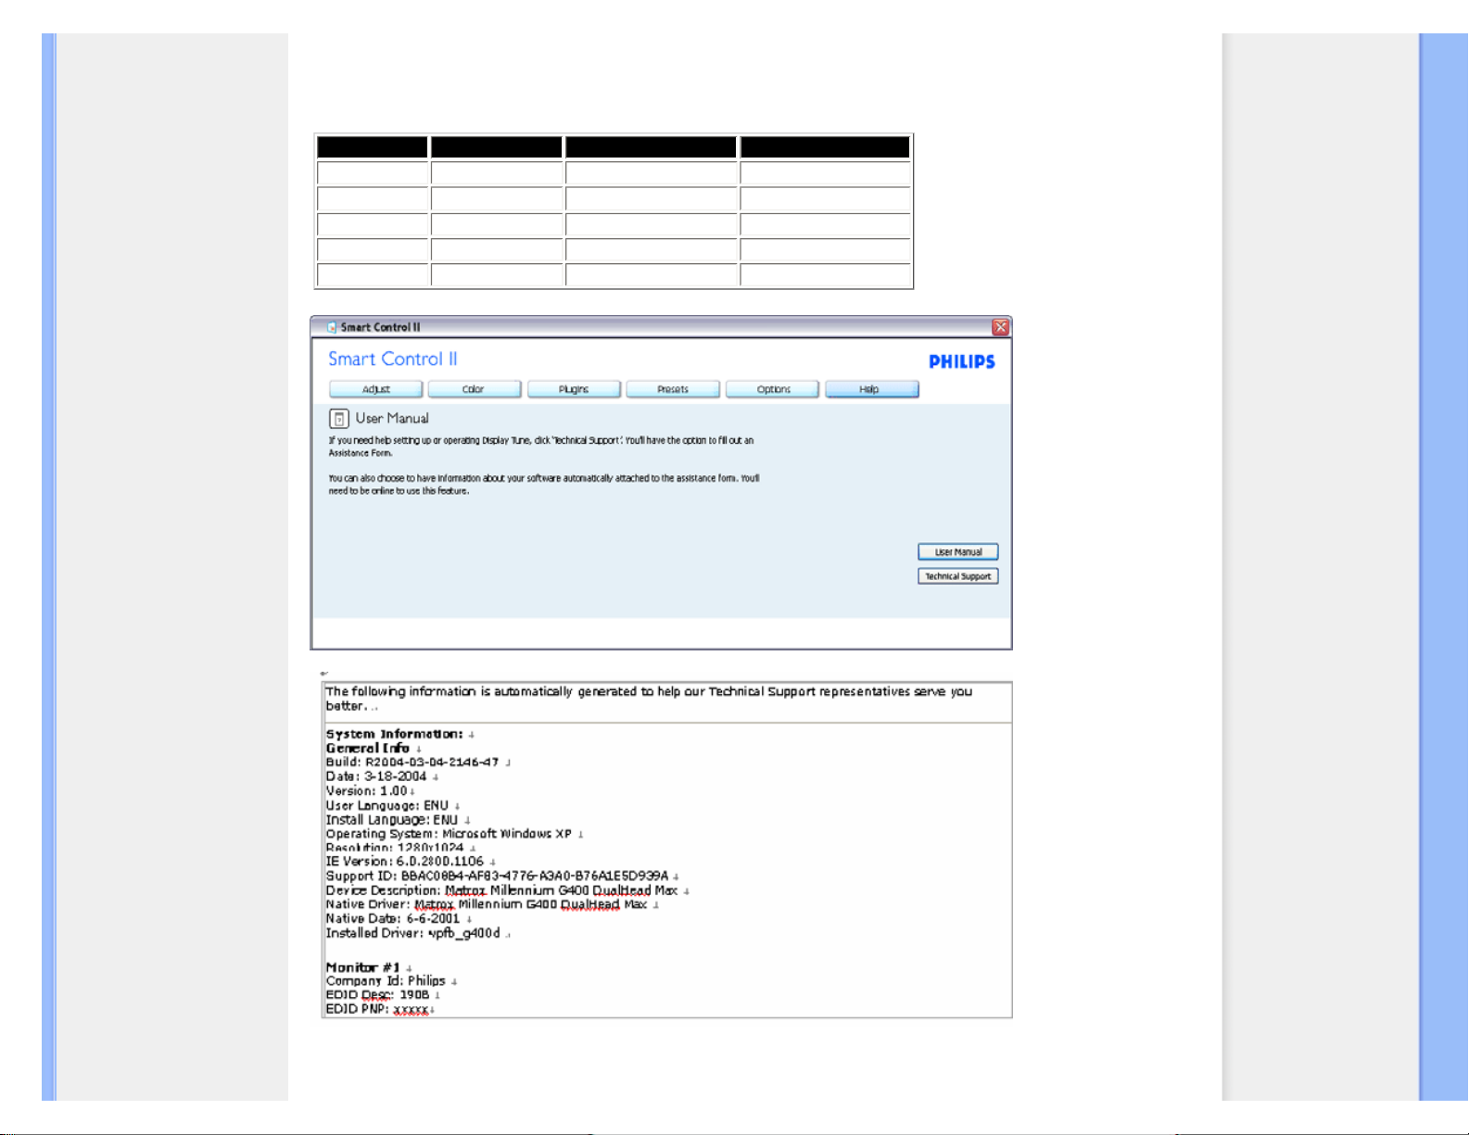Click the Technical Support button
Viewport: 1469px width, 1135px height.
[x=957, y=576]
